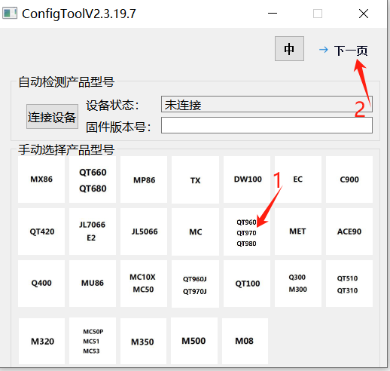
Task: Select the DW100 model tile
Action: coord(247,179)
